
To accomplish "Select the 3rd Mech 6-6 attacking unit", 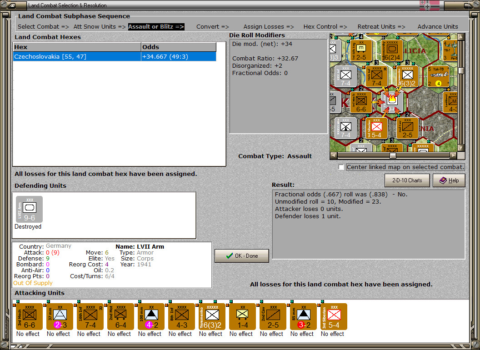I will 29,316.
